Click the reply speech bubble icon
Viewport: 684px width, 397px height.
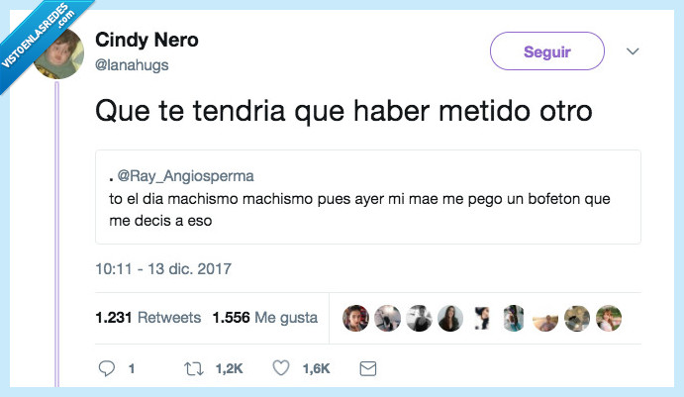pos(107,368)
